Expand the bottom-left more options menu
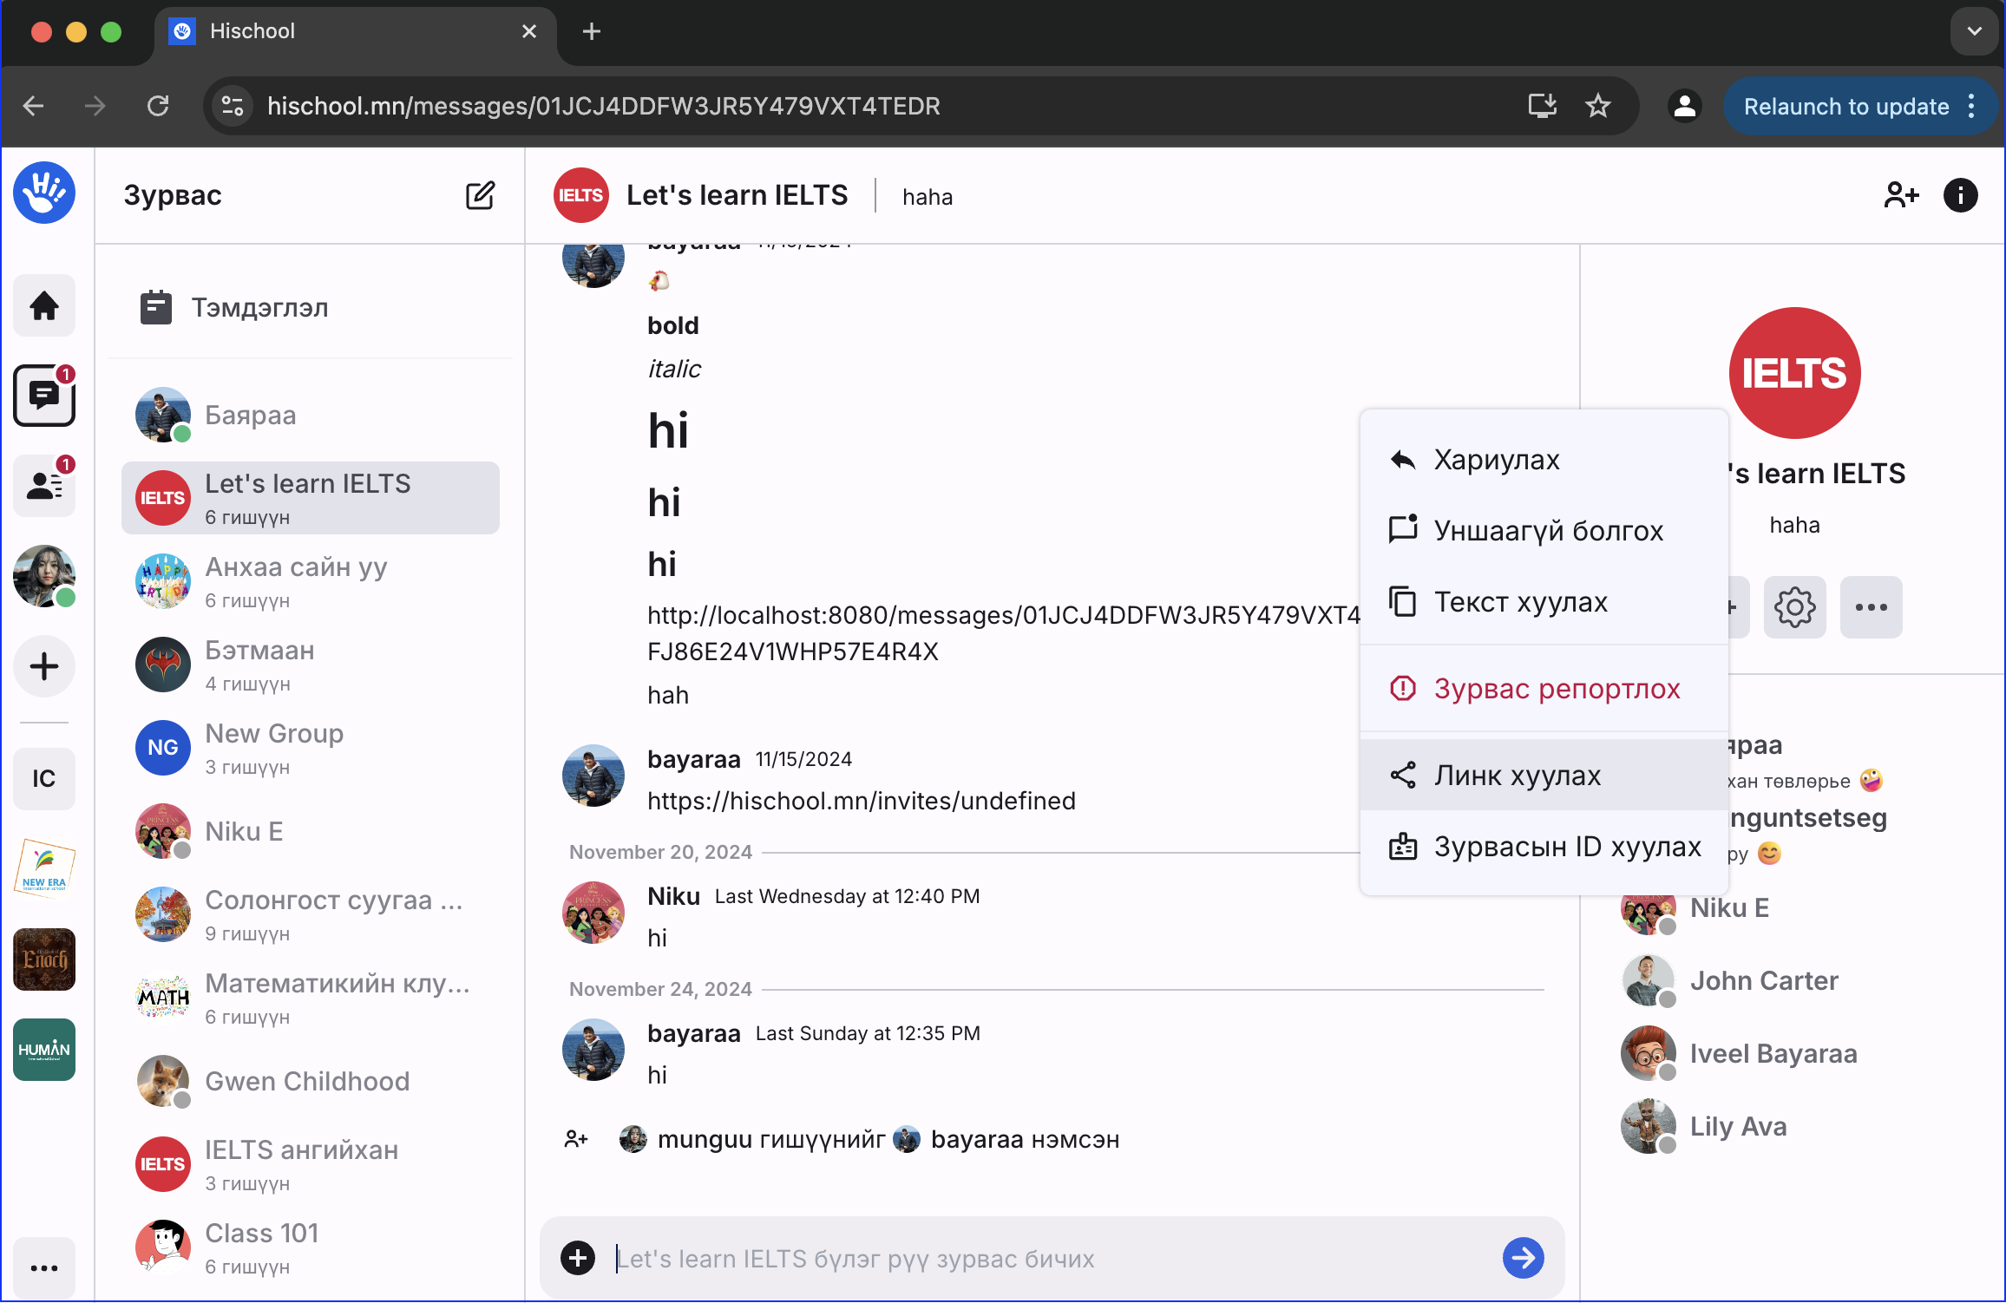Image resolution: width=2006 pixels, height=1303 pixels. (44, 1268)
